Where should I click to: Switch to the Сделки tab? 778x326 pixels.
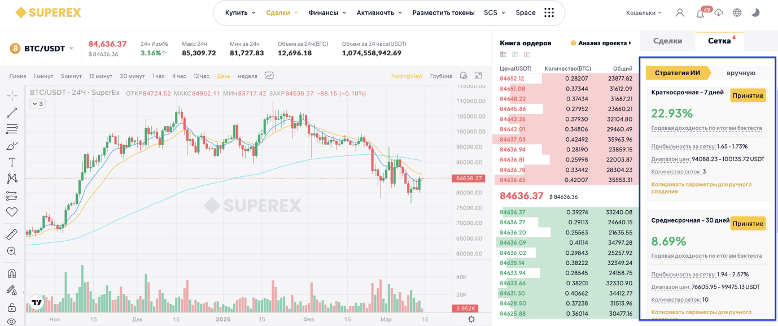667,41
